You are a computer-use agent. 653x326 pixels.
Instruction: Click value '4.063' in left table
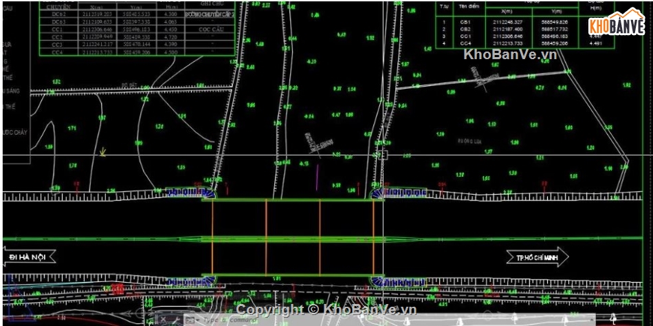[x=171, y=22]
